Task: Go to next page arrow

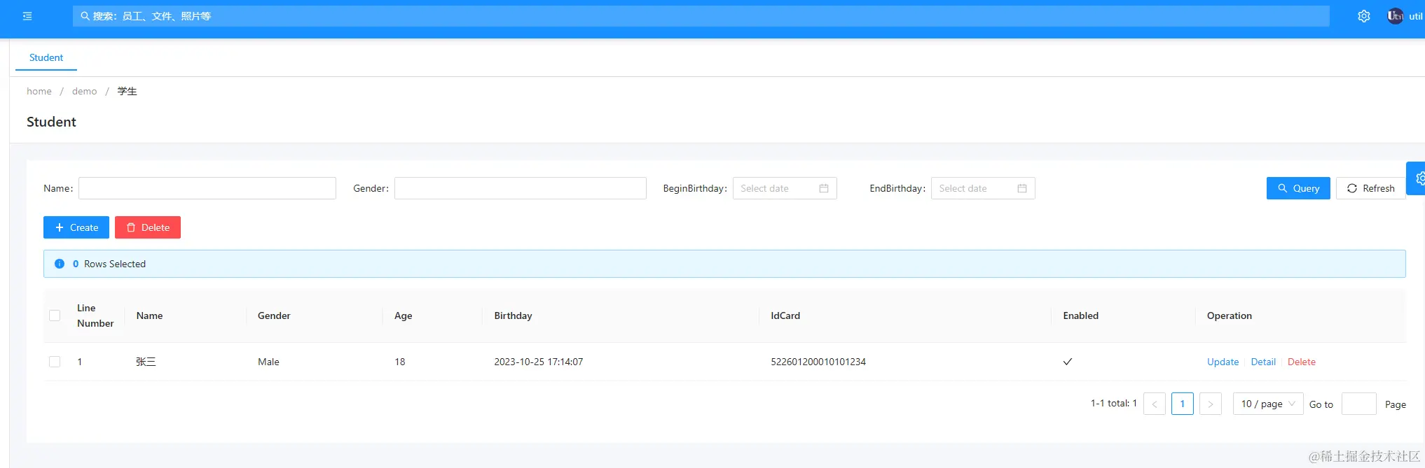Action: click(x=1211, y=404)
